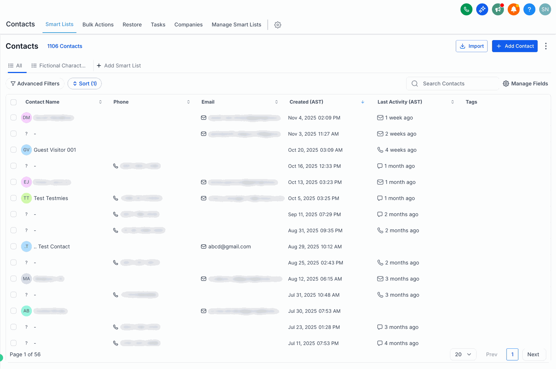
Task: Focus the Search Contacts field
Action: click(x=453, y=84)
